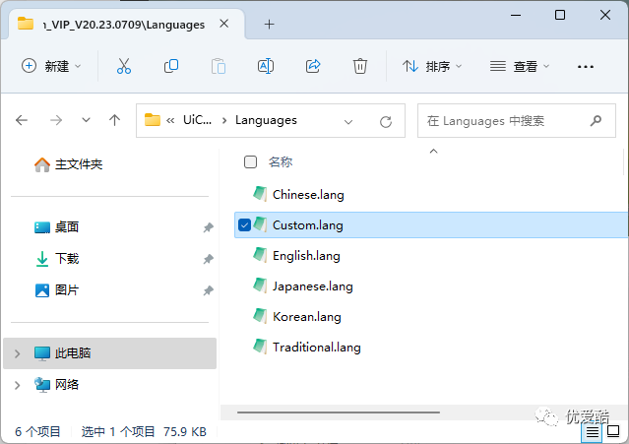Click the 选中 1 个项目 75.9 KB status
The height and width of the screenshot is (444, 629).
144,431
